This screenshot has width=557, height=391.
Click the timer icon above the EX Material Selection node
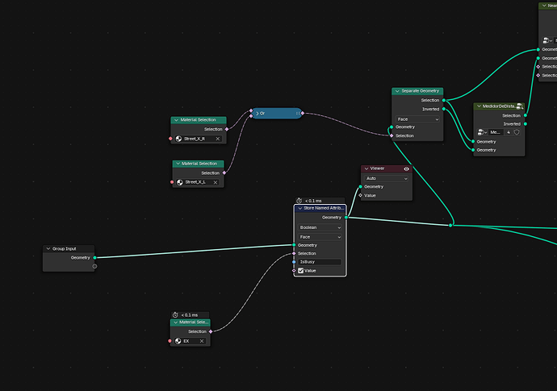click(175, 314)
